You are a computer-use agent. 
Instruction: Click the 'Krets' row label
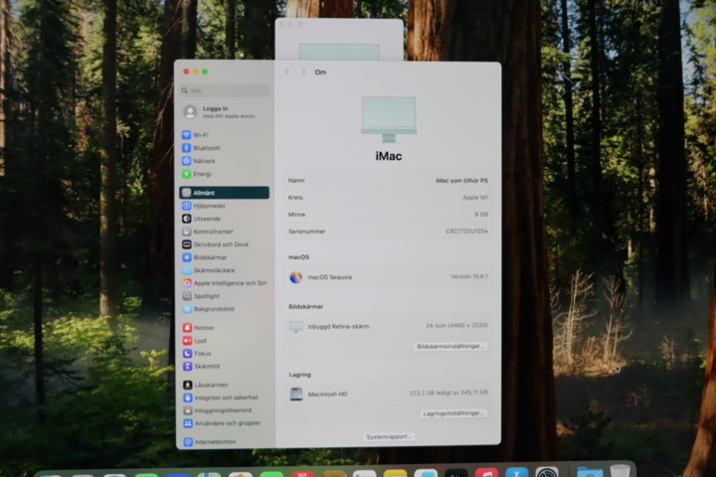tap(295, 198)
